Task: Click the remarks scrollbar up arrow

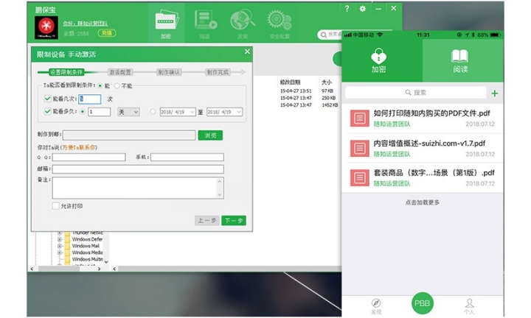Action: tap(220, 182)
